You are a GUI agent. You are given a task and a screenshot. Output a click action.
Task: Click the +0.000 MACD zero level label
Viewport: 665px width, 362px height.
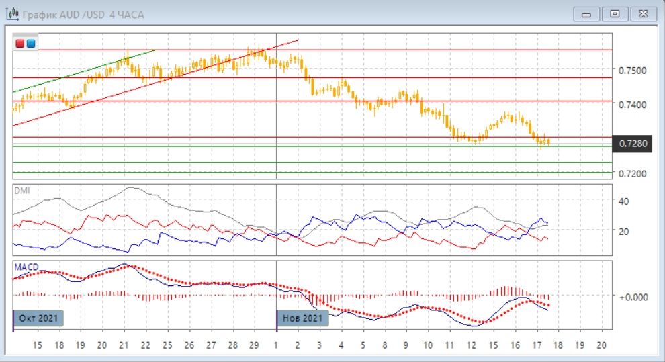(634, 297)
